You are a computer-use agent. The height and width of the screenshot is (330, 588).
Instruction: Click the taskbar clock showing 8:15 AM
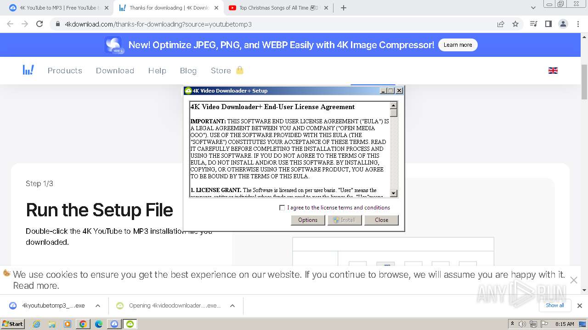click(565, 324)
